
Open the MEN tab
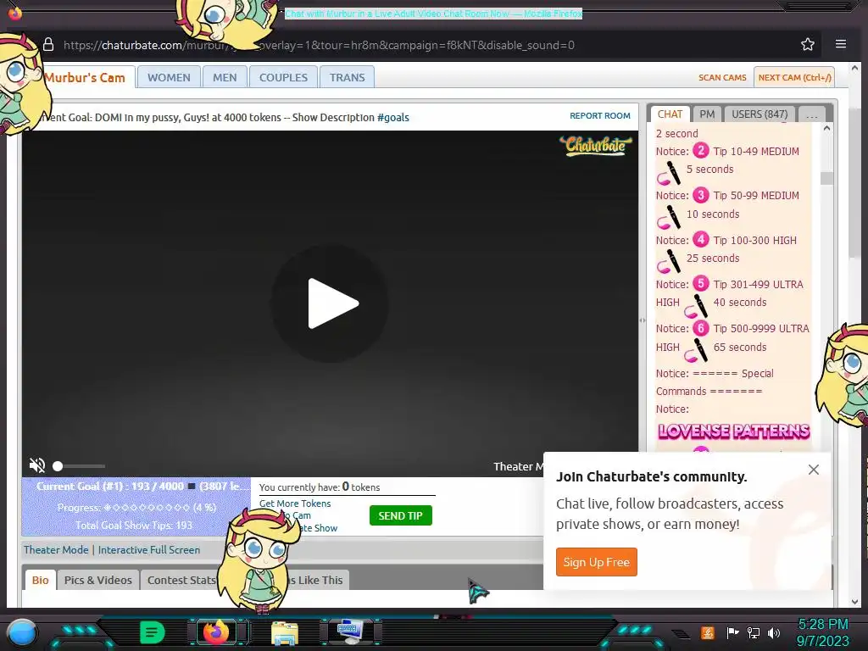pos(225,77)
